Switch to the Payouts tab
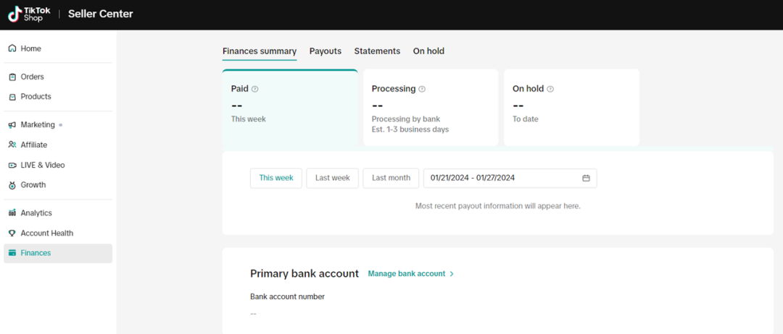Viewport: 783px width, 334px height. coord(325,51)
